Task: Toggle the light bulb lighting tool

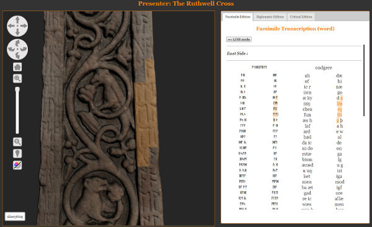Action: point(17,153)
